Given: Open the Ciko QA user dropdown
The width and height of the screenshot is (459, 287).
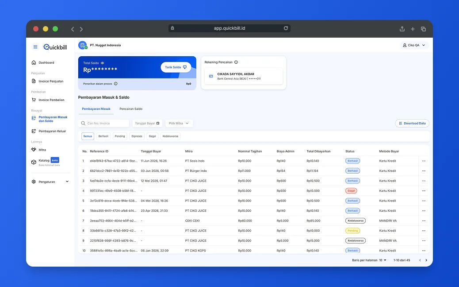Looking at the screenshot, I should 414,45.
